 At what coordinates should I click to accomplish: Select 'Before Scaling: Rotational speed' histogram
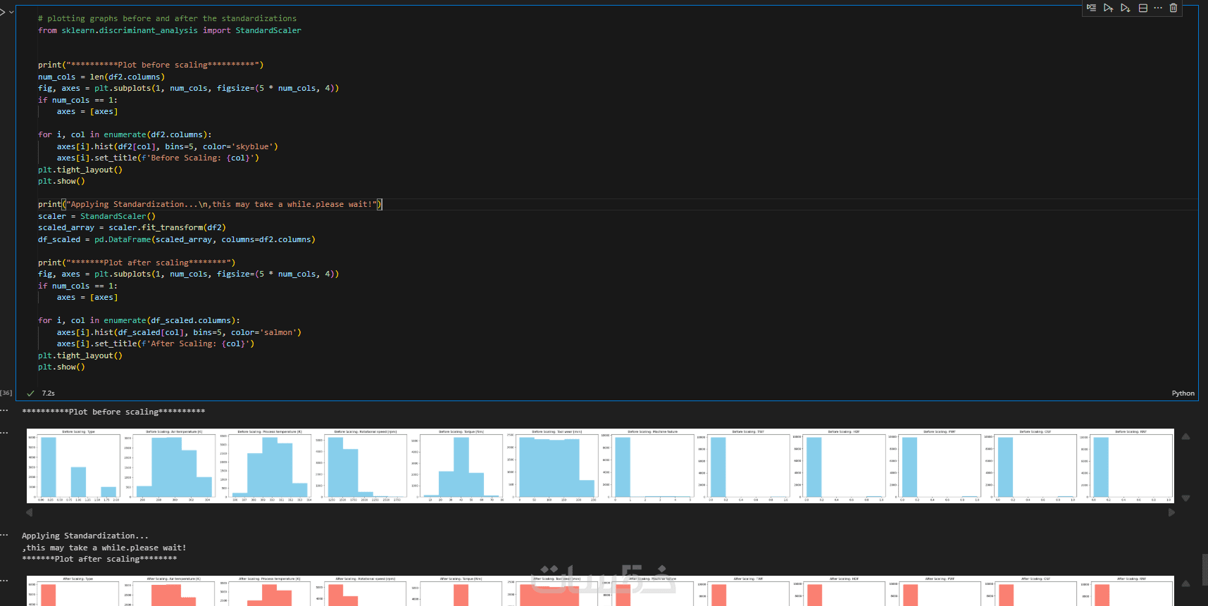361,465
